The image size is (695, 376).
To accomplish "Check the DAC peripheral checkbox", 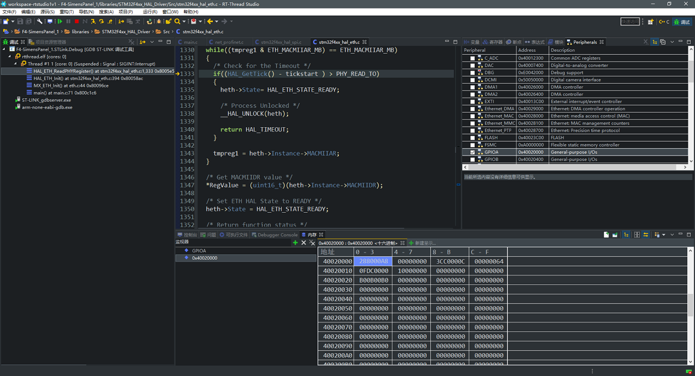I will point(472,66).
